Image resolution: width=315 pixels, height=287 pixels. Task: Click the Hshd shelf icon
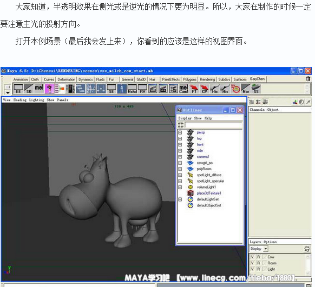pyautogui.click(x=132, y=89)
